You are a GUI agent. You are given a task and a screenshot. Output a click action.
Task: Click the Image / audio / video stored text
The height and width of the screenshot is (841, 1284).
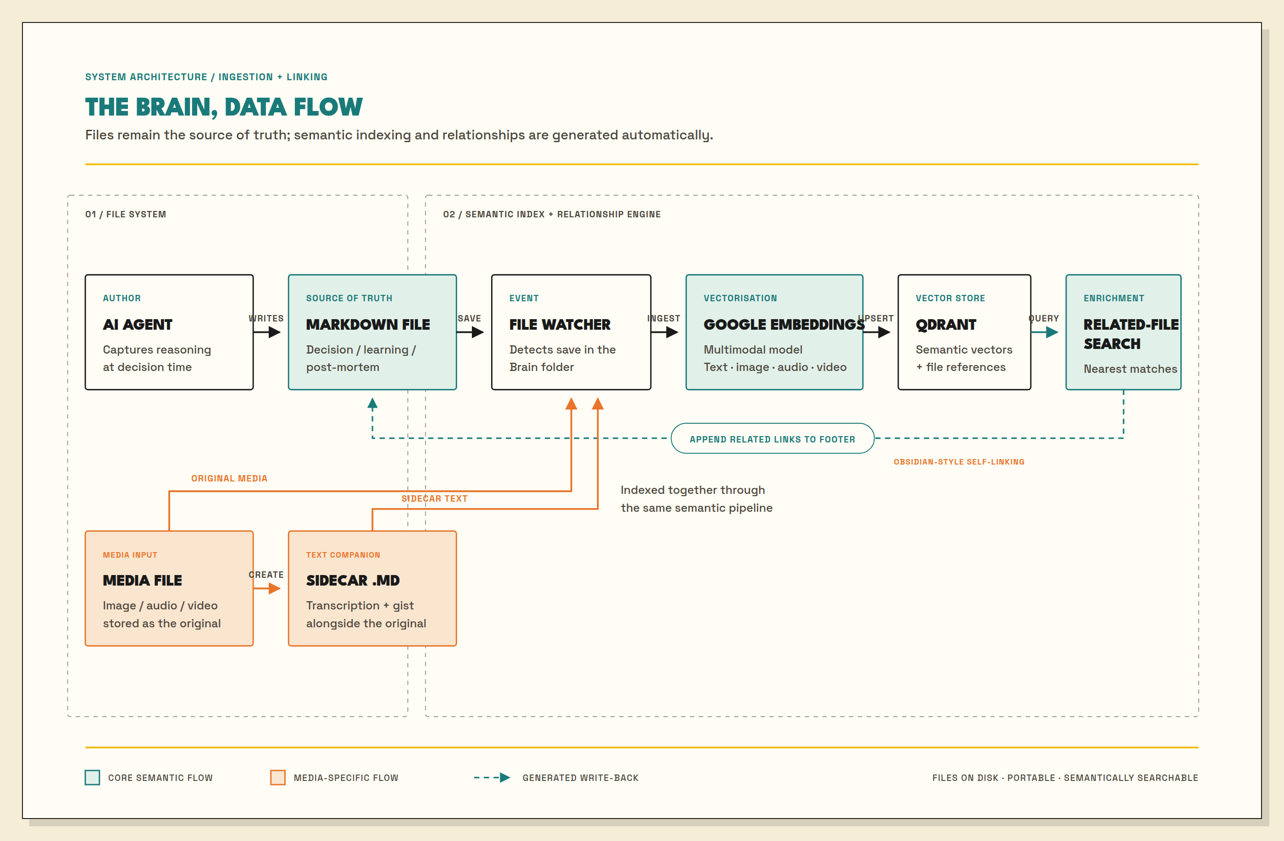coord(161,614)
